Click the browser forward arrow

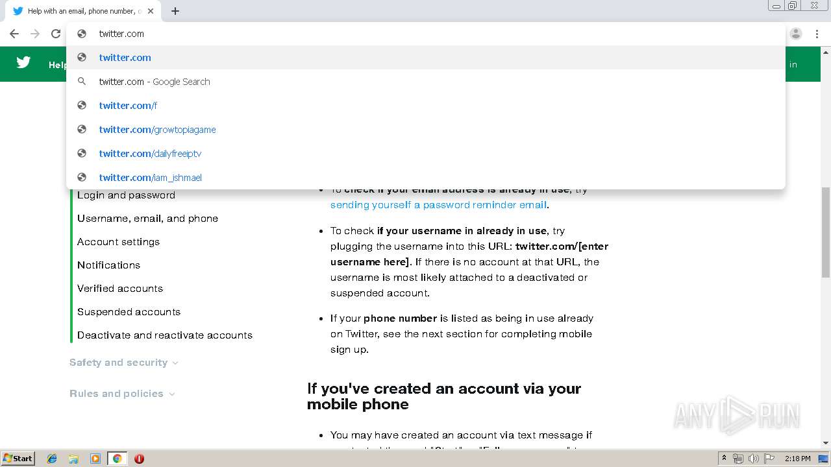[35, 34]
